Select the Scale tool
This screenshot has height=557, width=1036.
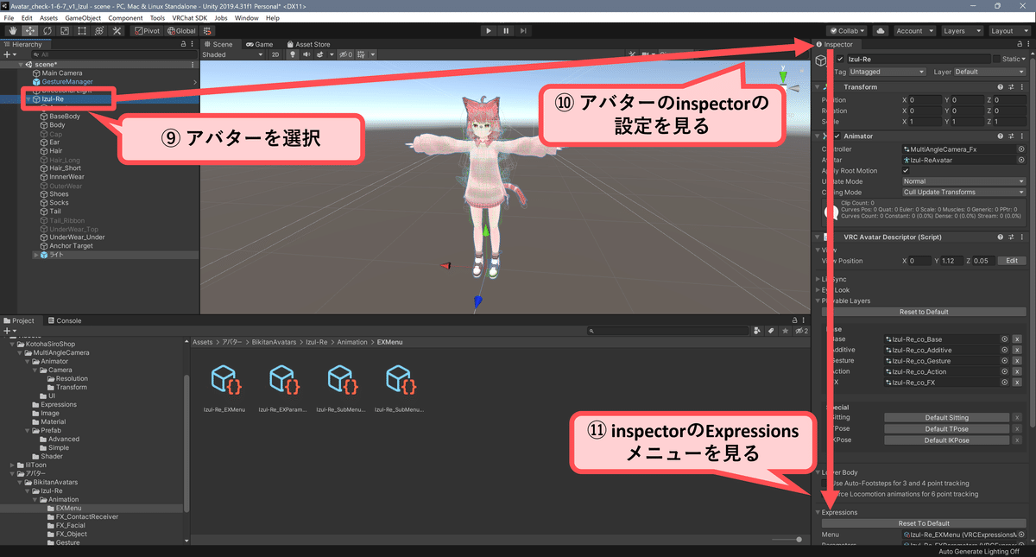click(65, 31)
